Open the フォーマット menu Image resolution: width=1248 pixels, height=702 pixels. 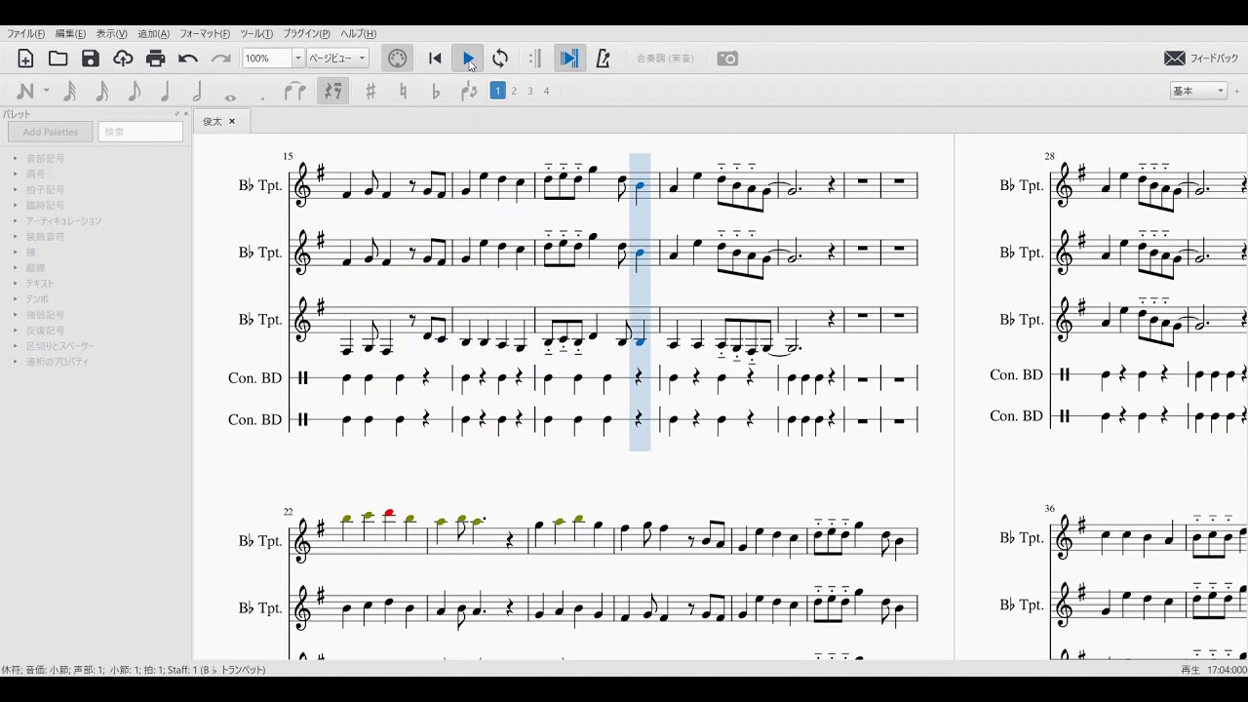(x=205, y=34)
